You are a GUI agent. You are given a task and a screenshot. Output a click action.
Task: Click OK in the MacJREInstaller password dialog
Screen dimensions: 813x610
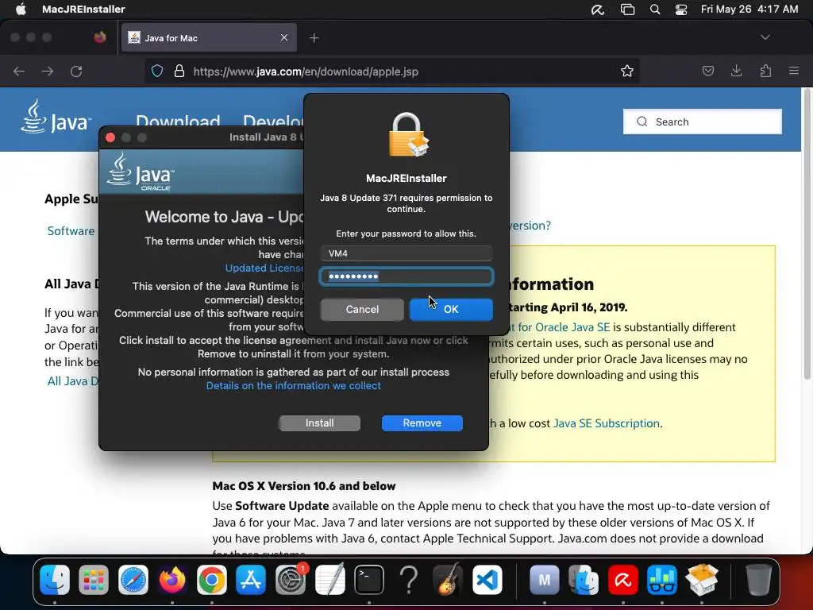point(451,309)
